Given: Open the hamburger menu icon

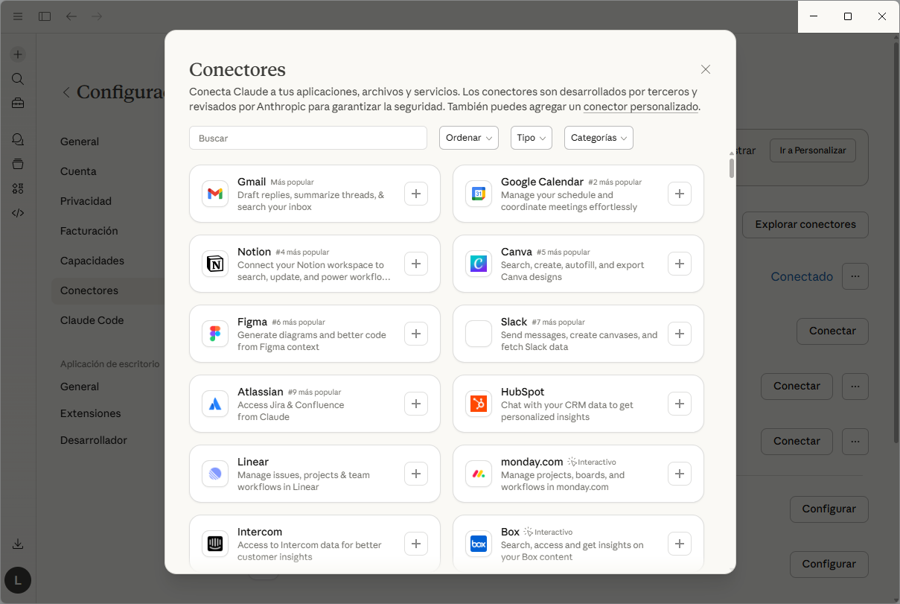Looking at the screenshot, I should point(18,16).
